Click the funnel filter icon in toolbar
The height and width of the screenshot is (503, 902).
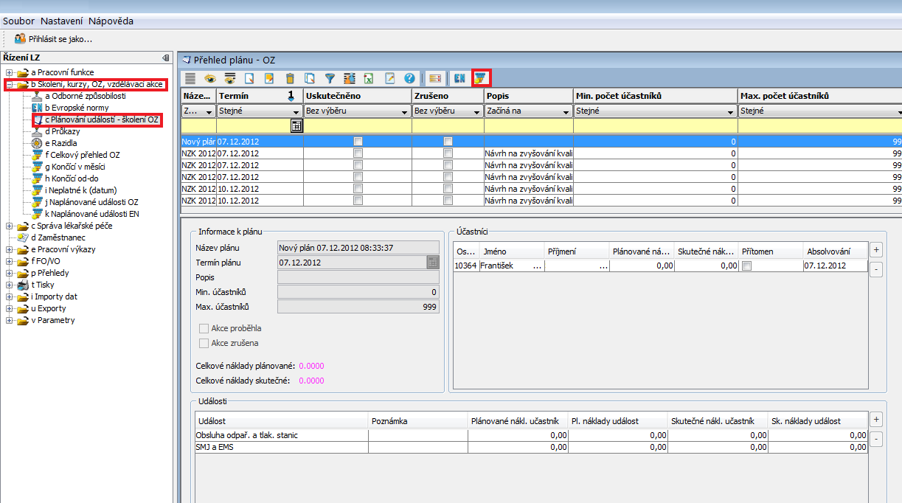pyautogui.click(x=330, y=77)
